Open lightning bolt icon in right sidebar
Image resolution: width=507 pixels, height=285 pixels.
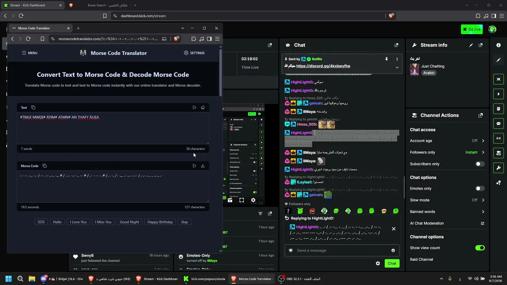coord(498,94)
